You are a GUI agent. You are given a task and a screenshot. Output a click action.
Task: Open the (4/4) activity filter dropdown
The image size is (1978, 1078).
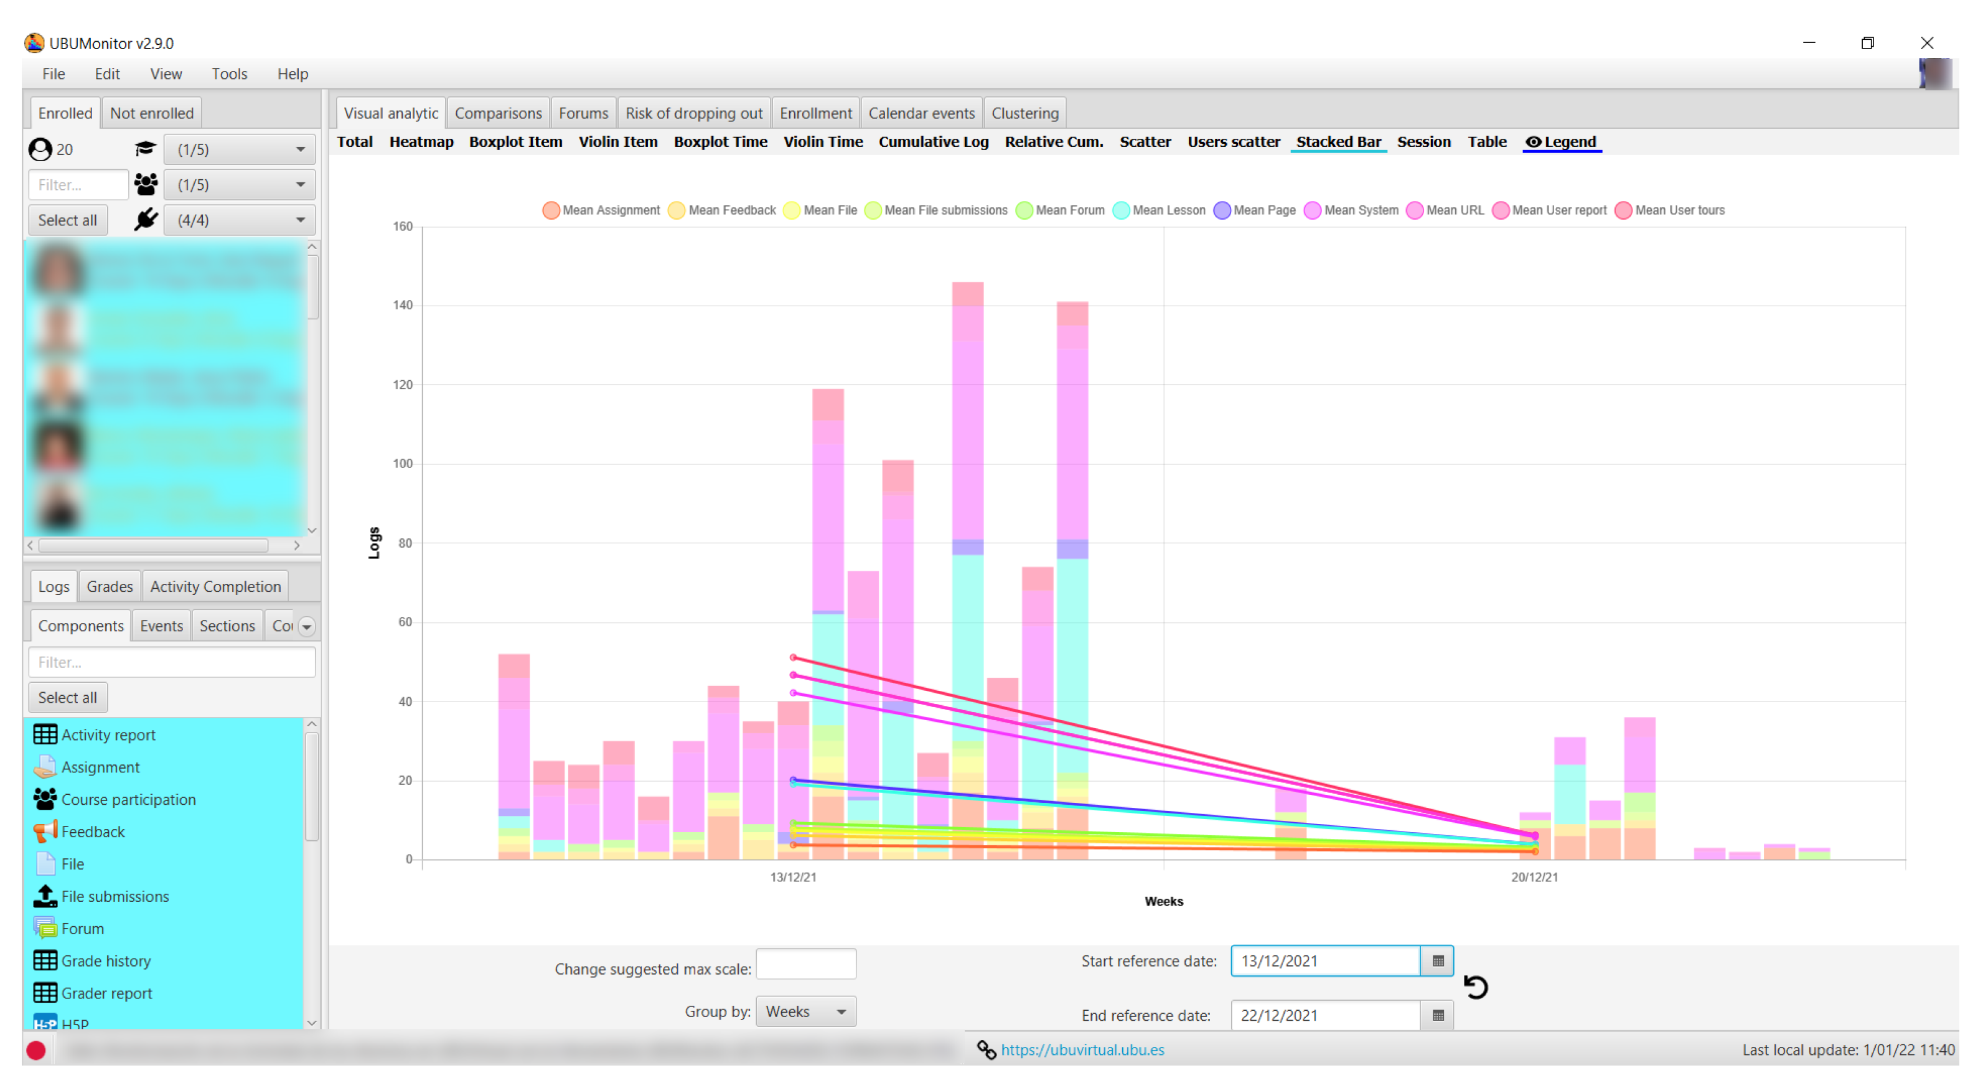(x=240, y=220)
